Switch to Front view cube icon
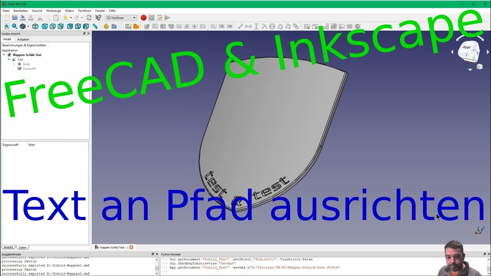The width and height of the screenshot is (491, 276). (44, 26)
